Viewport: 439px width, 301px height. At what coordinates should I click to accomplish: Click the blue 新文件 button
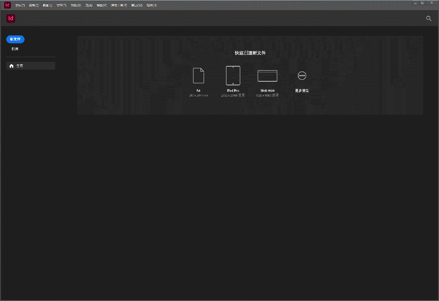[15, 39]
